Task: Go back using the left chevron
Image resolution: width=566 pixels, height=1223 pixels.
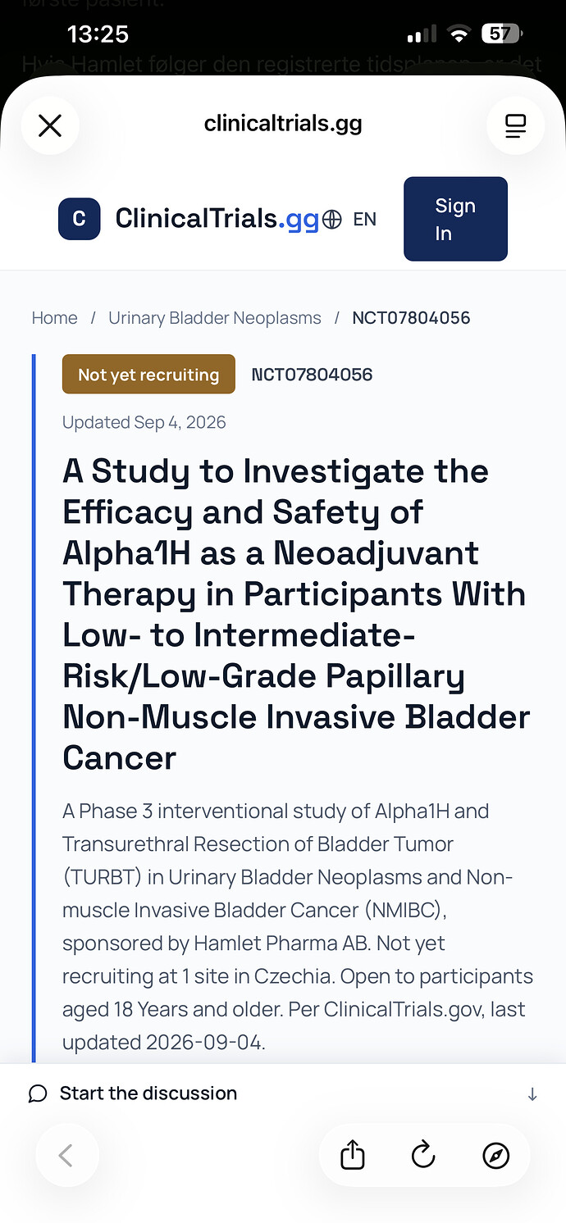Action: click(x=66, y=1156)
